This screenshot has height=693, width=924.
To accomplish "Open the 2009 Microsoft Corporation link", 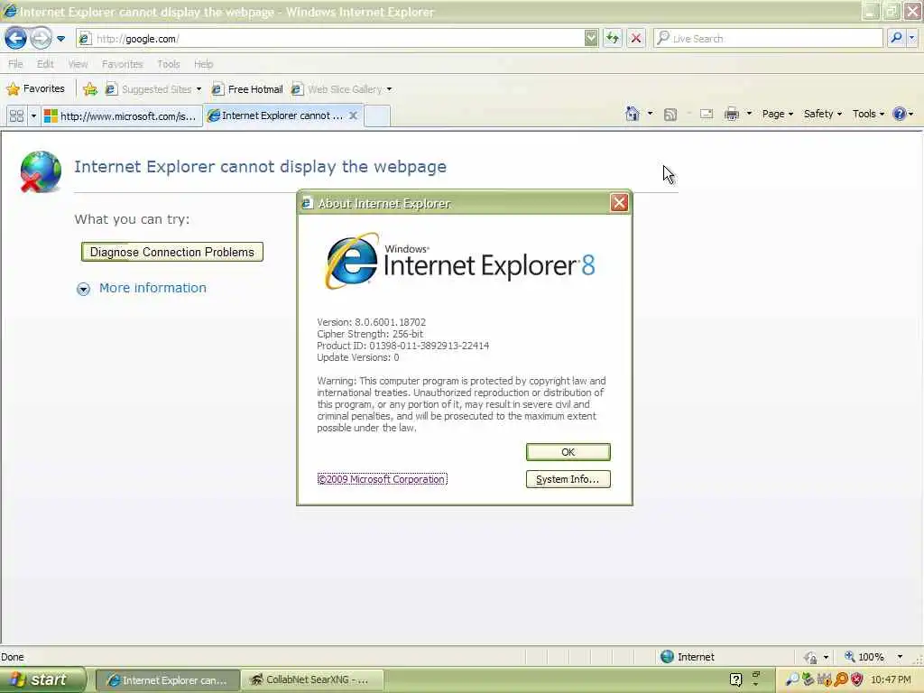I will point(382,479).
